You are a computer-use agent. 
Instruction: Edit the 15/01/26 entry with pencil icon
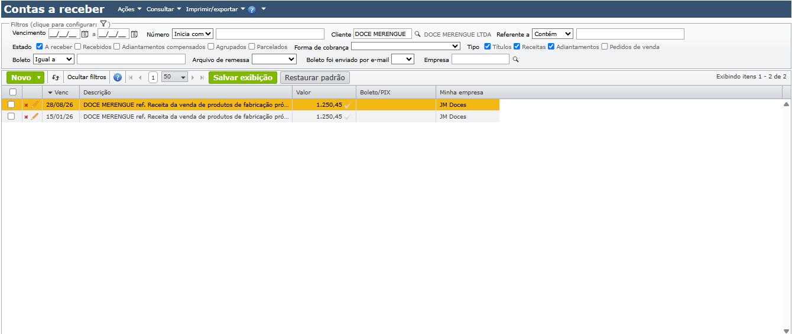tap(35, 116)
